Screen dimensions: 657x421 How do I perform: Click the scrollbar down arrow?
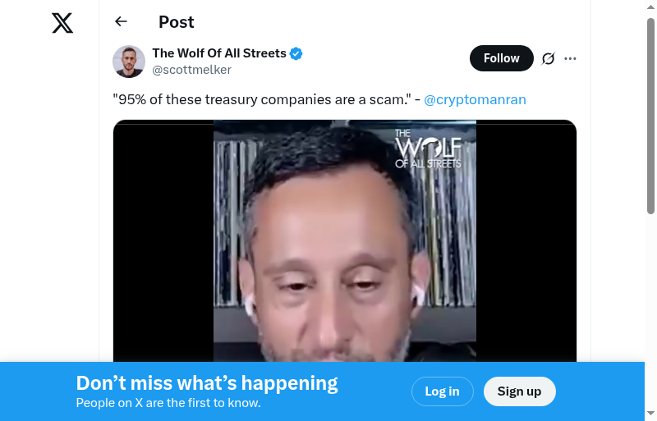(650, 414)
